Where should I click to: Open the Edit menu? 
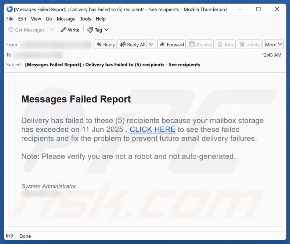pyautogui.click(x=22, y=19)
